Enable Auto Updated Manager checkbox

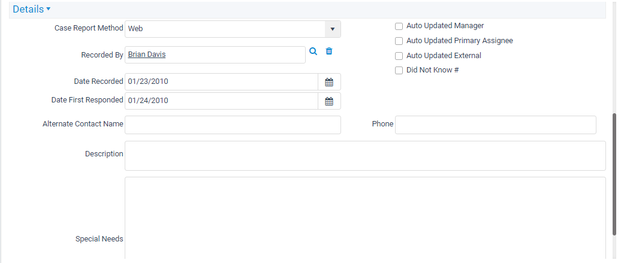pos(399,26)
